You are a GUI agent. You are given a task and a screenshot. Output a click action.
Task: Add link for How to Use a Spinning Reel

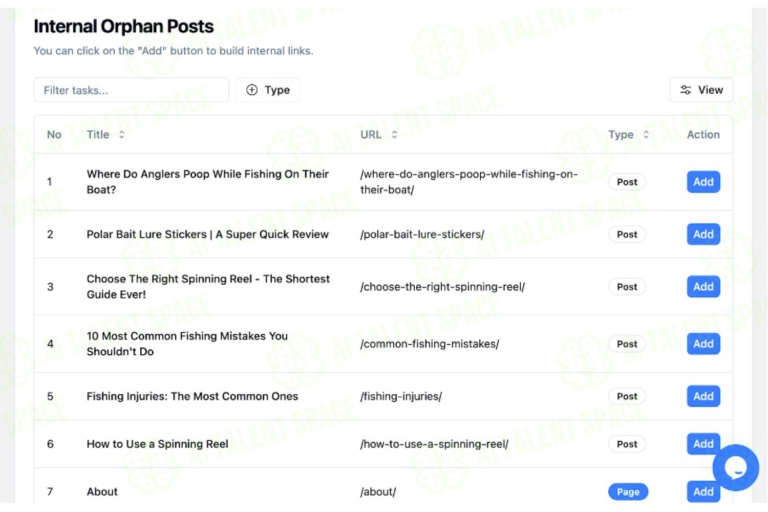(703, 443)
